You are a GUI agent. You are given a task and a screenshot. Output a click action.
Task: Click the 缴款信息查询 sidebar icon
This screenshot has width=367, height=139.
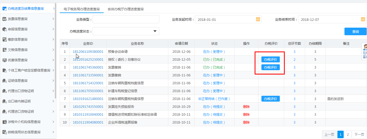click(x=5, y=40)
